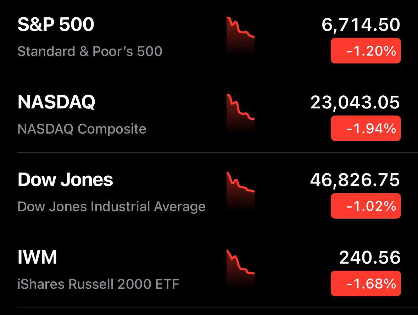Toggle the NASDAQ -1.94% change badge

point(366,128)
